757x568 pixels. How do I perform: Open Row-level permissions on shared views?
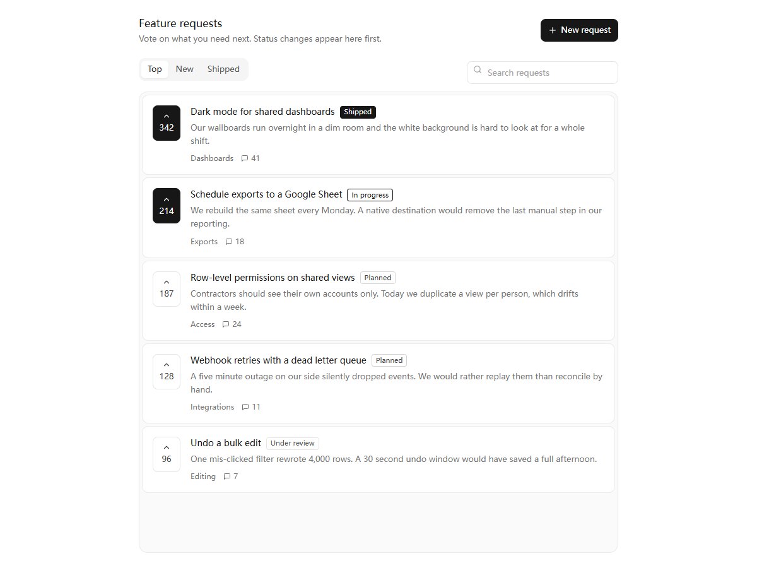[x=273, y=278]
